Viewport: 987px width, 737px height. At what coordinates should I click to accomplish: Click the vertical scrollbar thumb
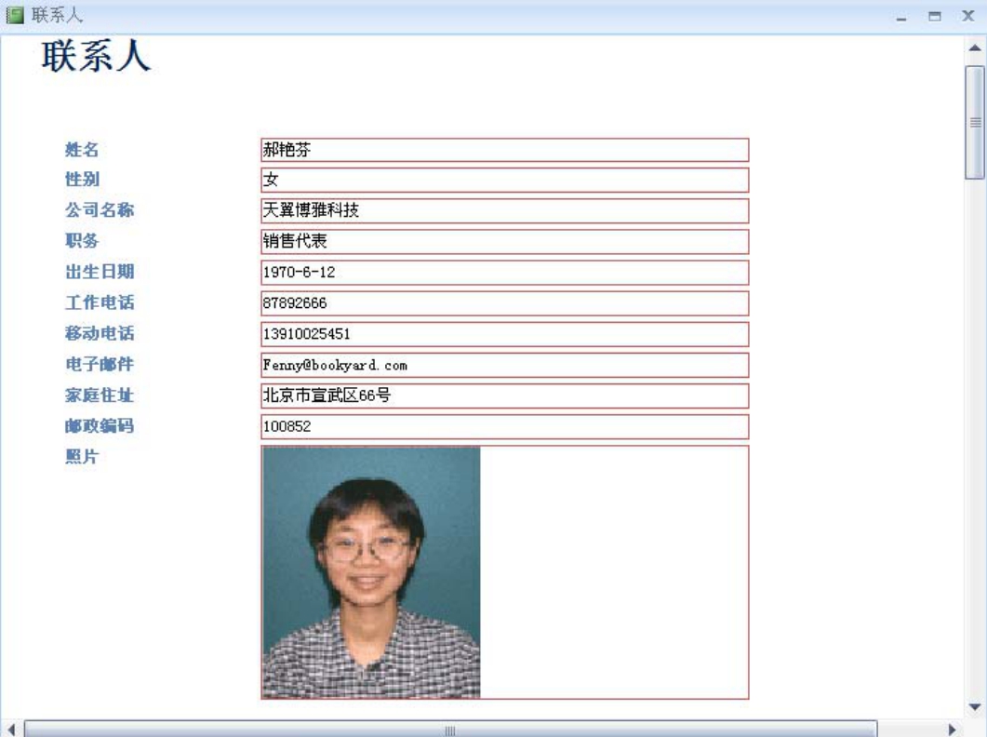click(x=974, y=121)
